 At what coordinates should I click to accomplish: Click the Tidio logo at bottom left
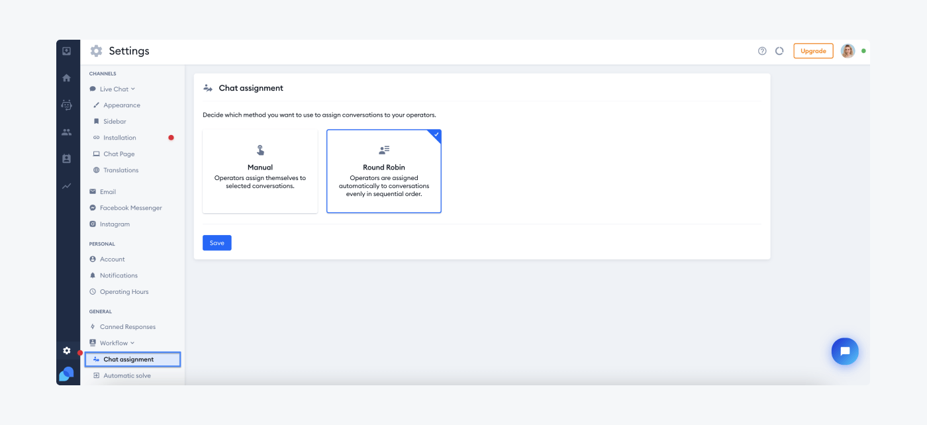[x=67, y=374]
